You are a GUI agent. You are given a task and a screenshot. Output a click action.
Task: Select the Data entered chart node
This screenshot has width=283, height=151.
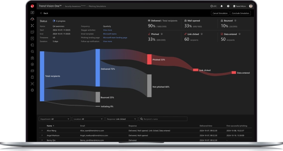coord(234,73)
